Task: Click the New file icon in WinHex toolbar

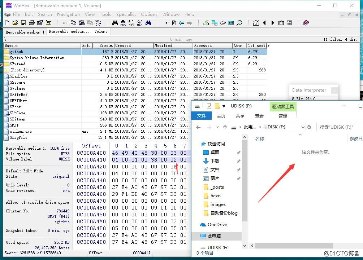Action: click(x=7, y=23)
